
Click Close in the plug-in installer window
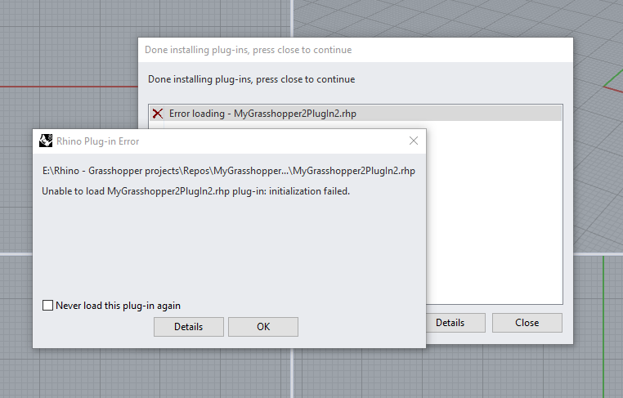(x=527, y=323)
